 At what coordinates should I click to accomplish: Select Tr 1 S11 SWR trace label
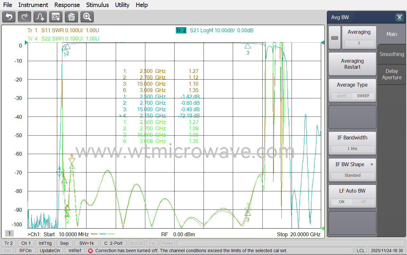click(x=63, y=31)
